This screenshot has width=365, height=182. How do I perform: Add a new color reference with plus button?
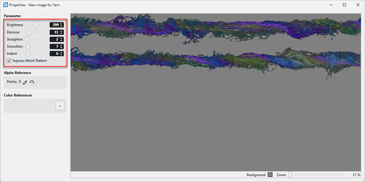tap(60, 106)
